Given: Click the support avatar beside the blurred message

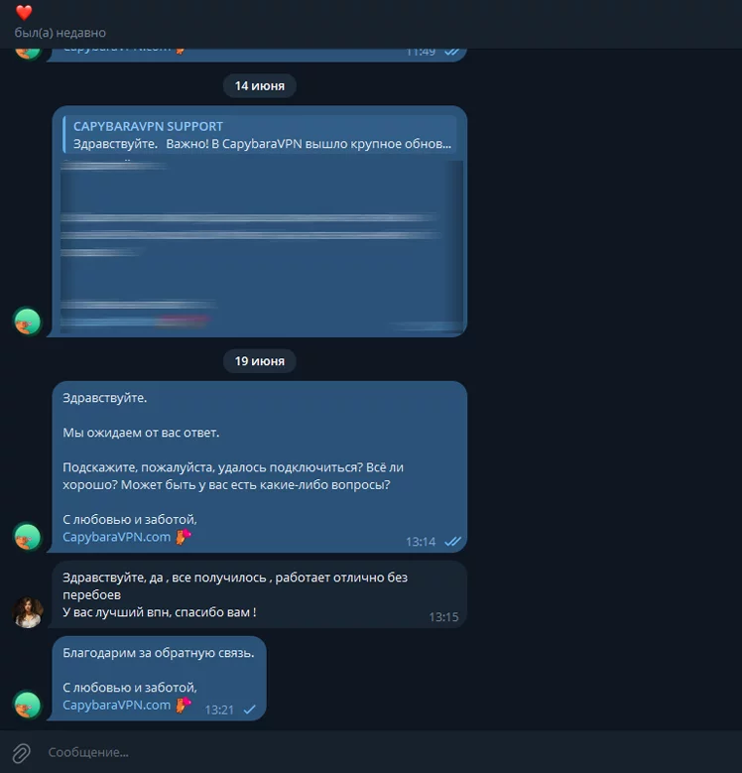Looking at the screenshot, I should click(x=28, y=322).
